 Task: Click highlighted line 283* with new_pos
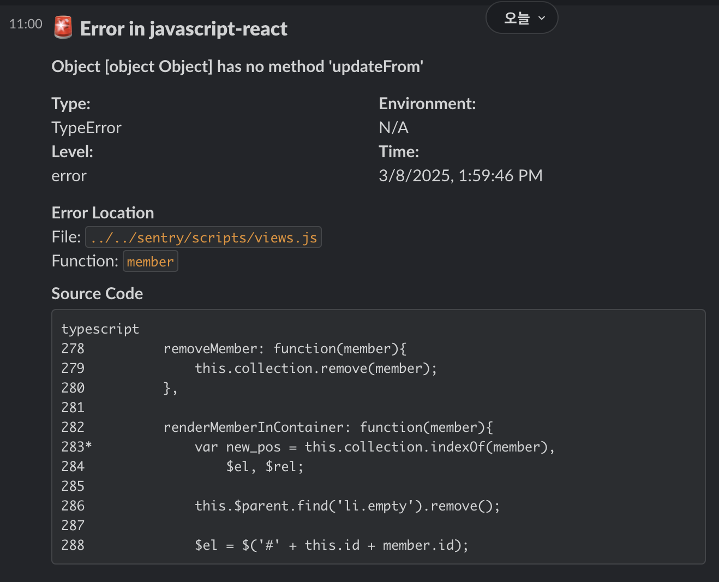point(308,447)
